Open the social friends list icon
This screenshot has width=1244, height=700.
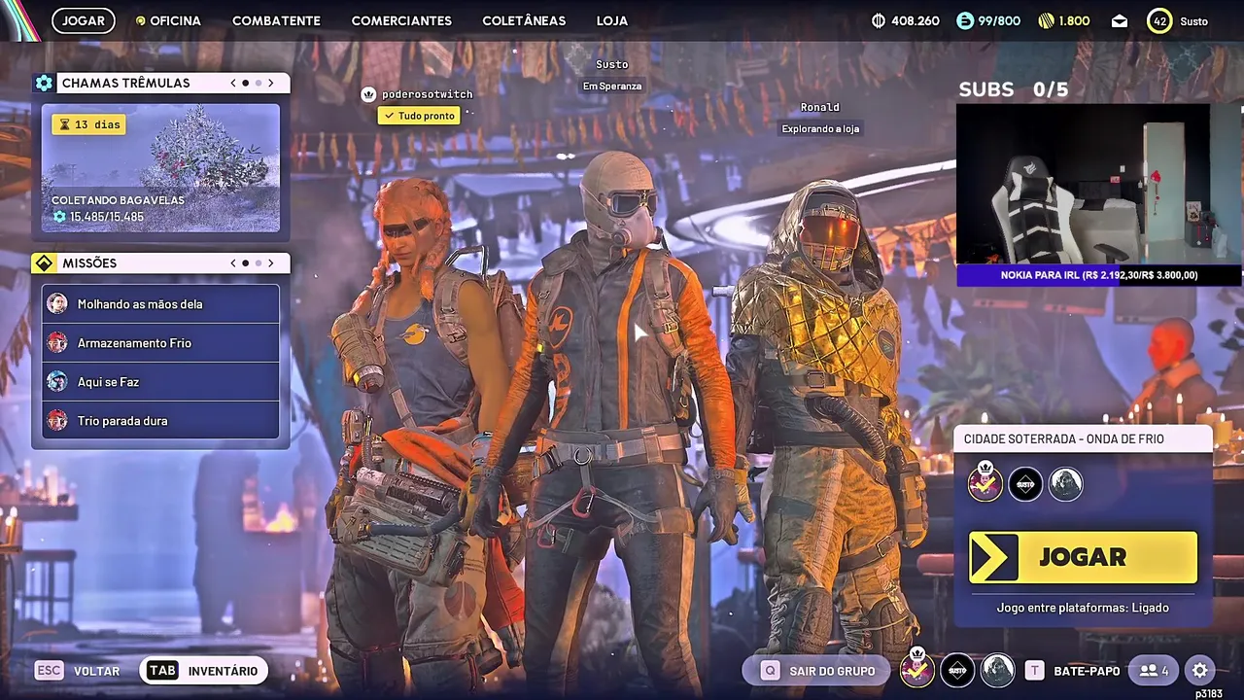point(1154,671)
